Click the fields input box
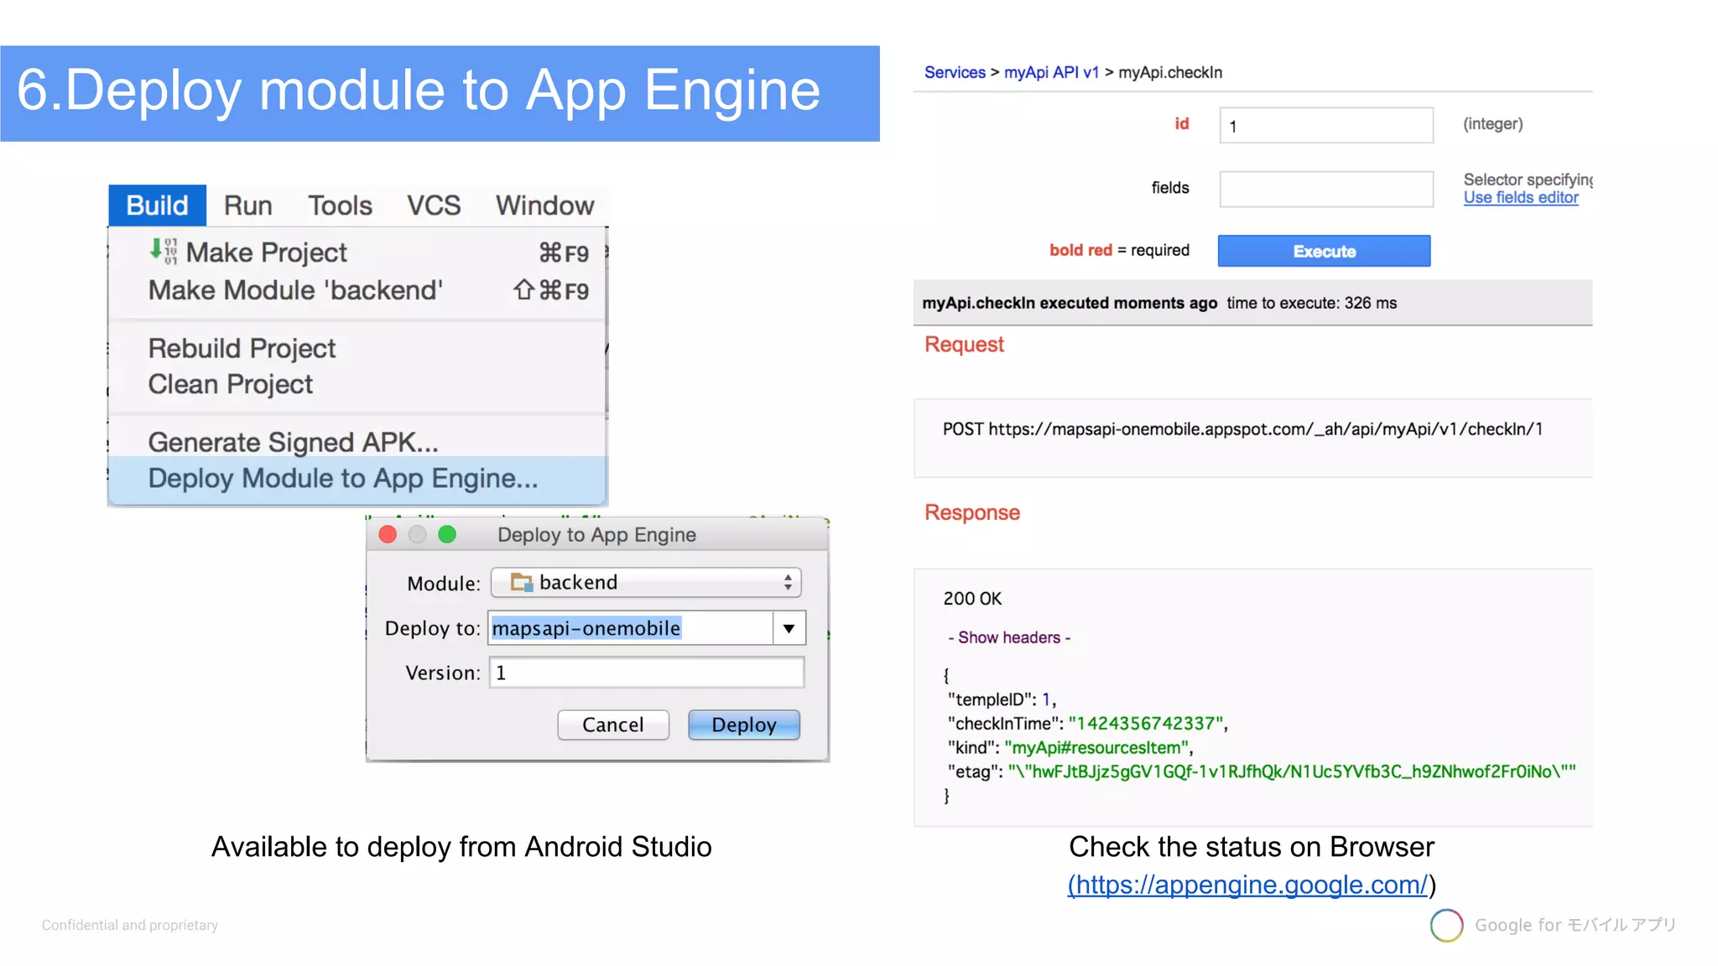1718x966 pixels. click(x=1326, y=190)
